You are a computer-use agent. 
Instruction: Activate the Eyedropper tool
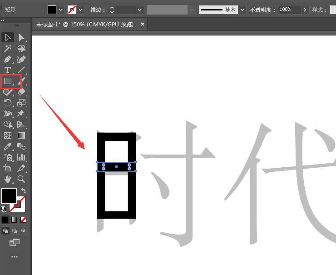pos(8,146)
